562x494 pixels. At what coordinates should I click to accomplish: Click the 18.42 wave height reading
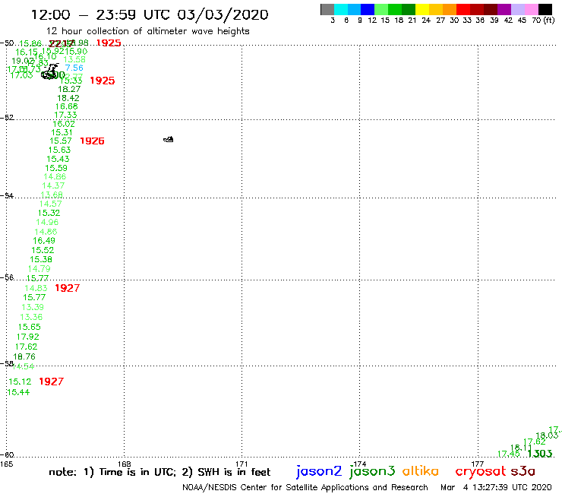point(68,98)
